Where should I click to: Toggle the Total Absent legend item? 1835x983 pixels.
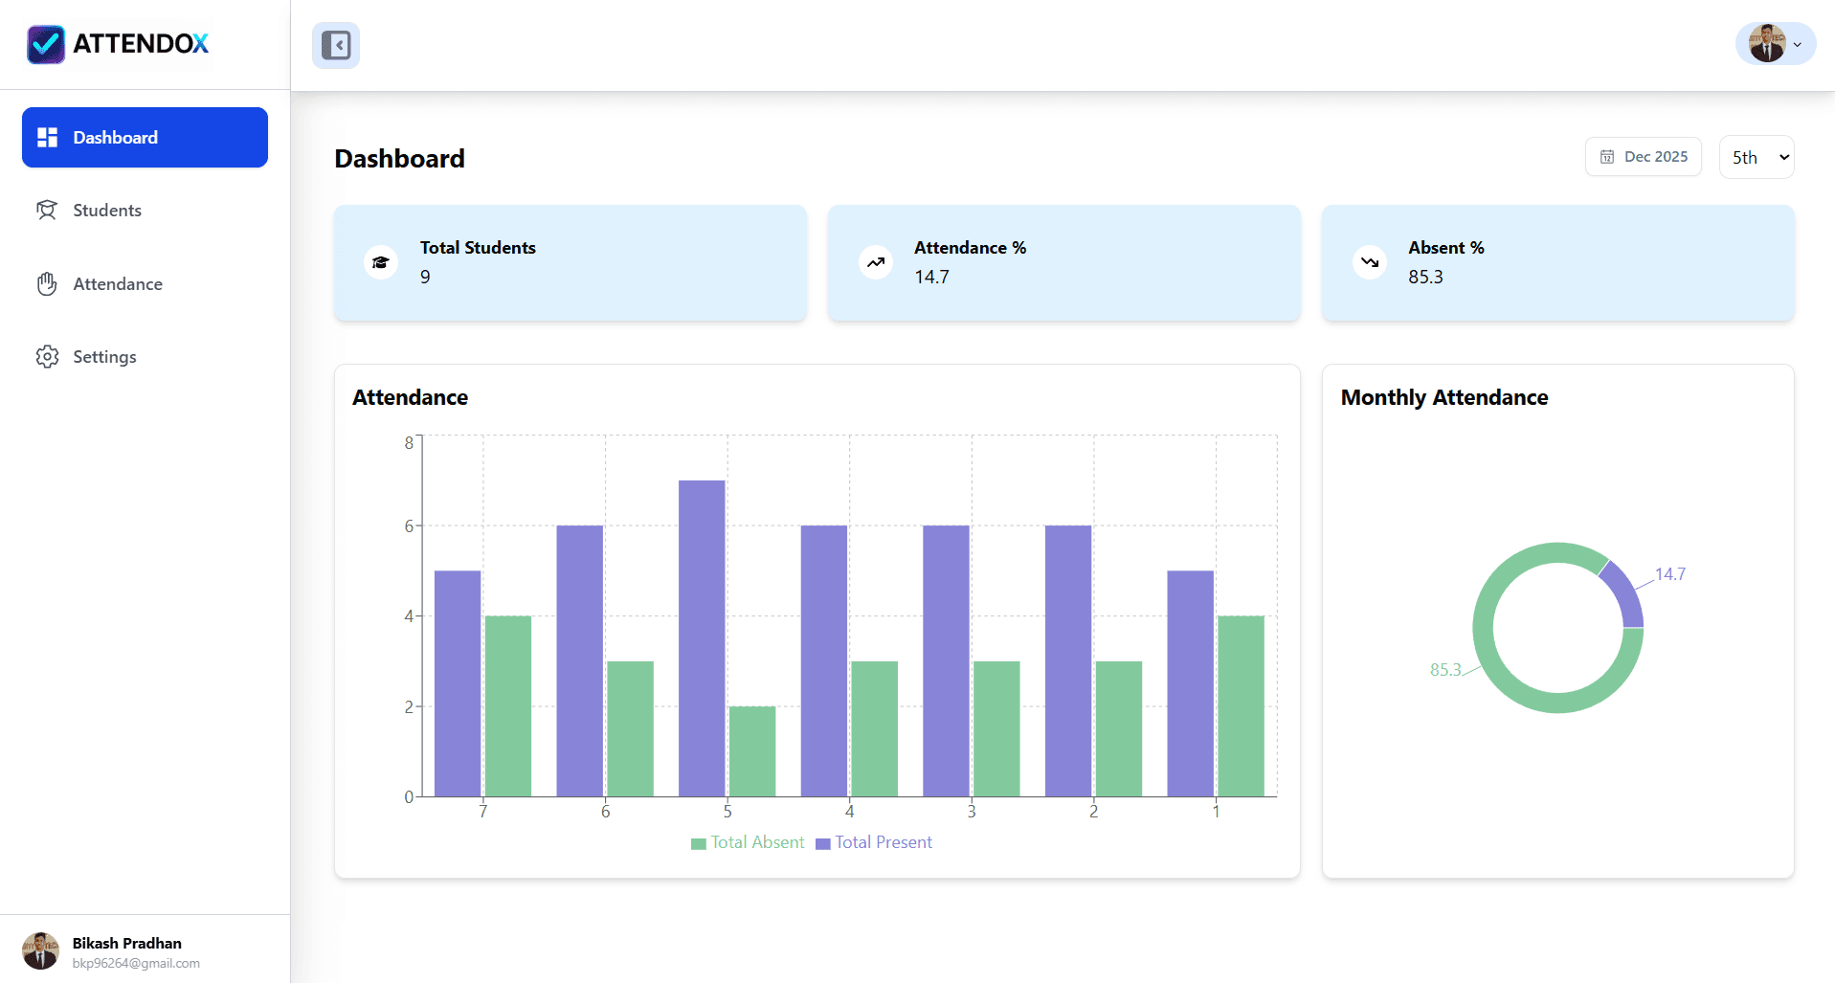(x=748, y=842)
